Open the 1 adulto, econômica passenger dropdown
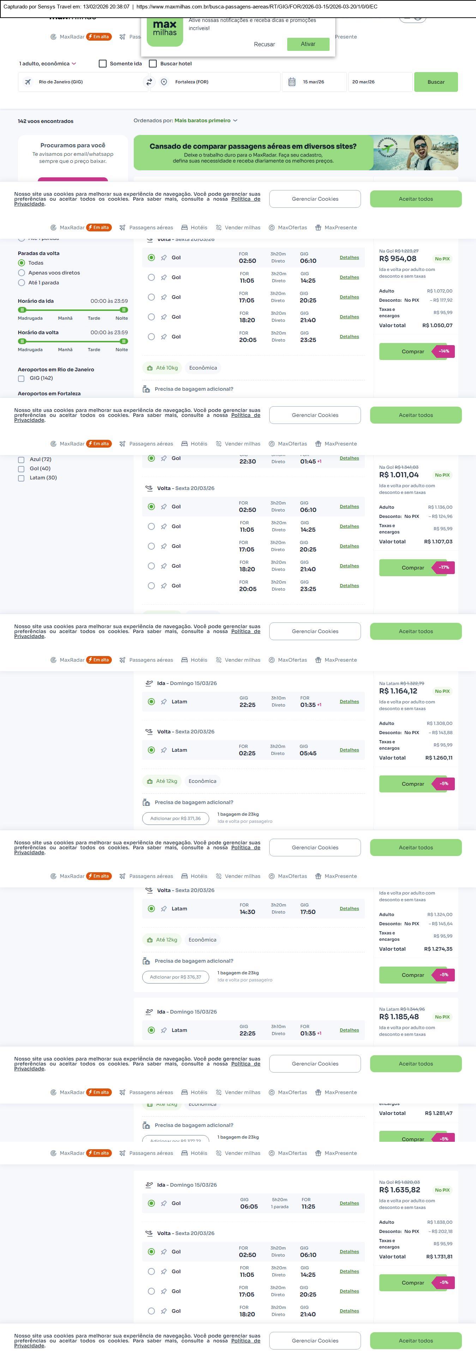 point(47,64)
